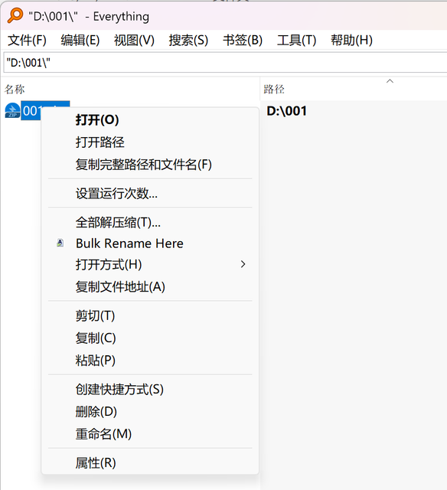This screenshot has width=447, height=490.
Task: Open the 帮助(H) menu
Action: click(352, 41)
